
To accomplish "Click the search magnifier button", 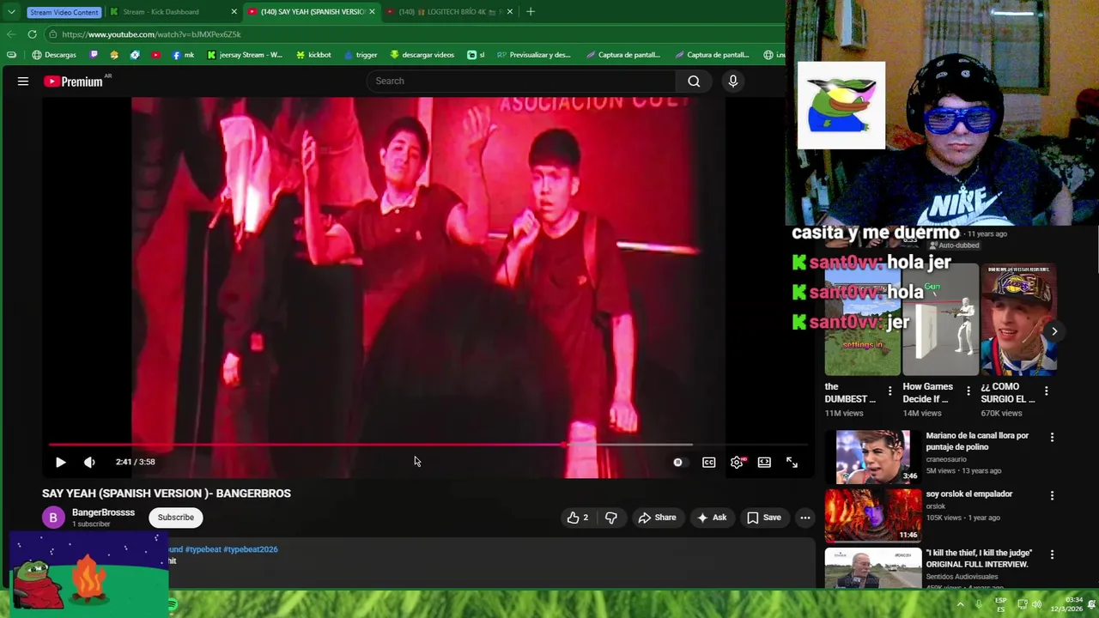I will (x=694, y=81).
